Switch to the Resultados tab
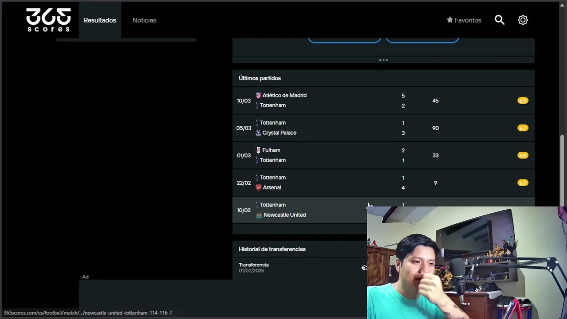Image resolution: width=567 pixels, height=319 pixels. [100, 20]
